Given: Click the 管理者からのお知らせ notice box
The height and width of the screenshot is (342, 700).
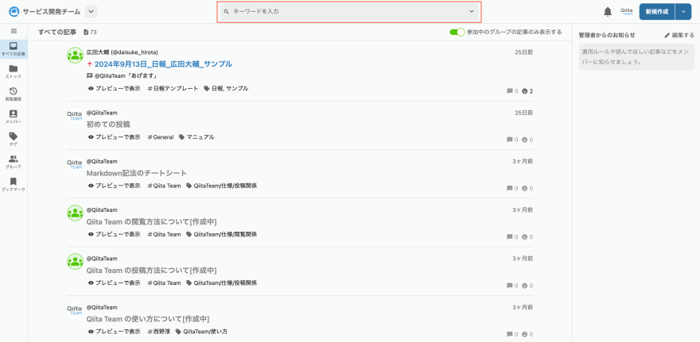Looking at the screenshot, I should click(x=636, y=57).
